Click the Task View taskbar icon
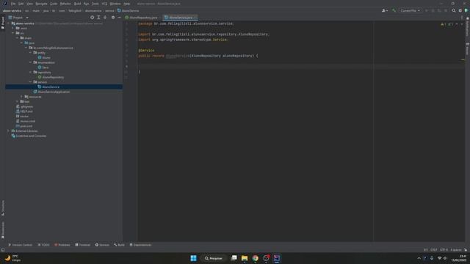 234,258
